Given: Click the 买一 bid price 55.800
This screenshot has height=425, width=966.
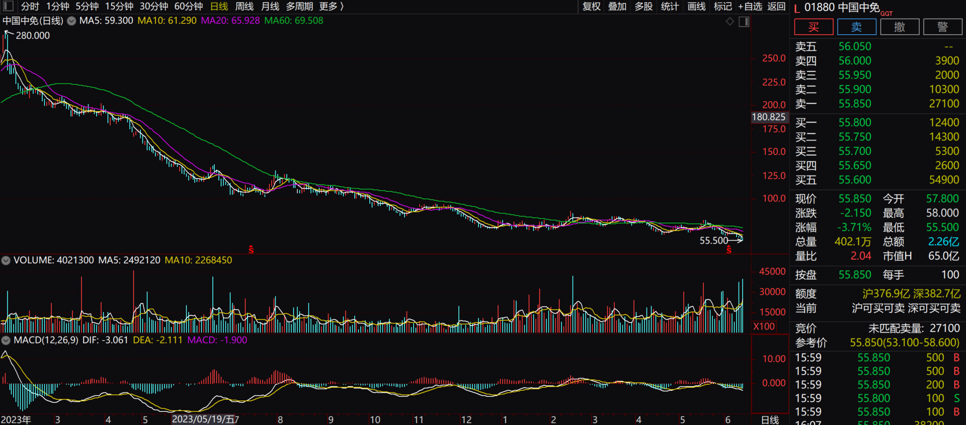Looking at the screenshot, I should (x=855, y=123).
